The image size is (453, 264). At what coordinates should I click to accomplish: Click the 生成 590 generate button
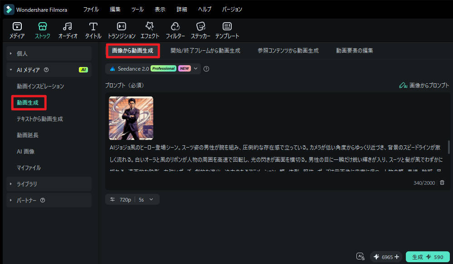point(428,257)
